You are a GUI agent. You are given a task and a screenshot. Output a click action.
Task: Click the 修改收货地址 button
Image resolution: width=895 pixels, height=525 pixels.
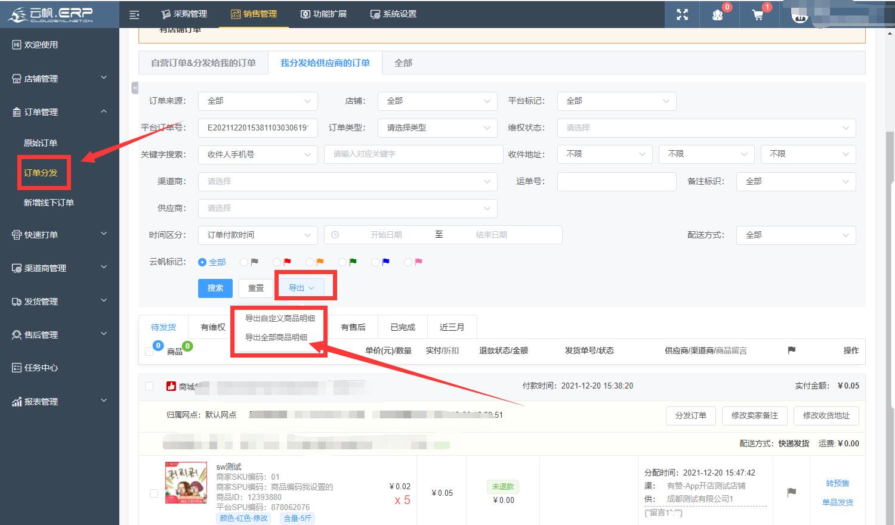tap(826, 416)
